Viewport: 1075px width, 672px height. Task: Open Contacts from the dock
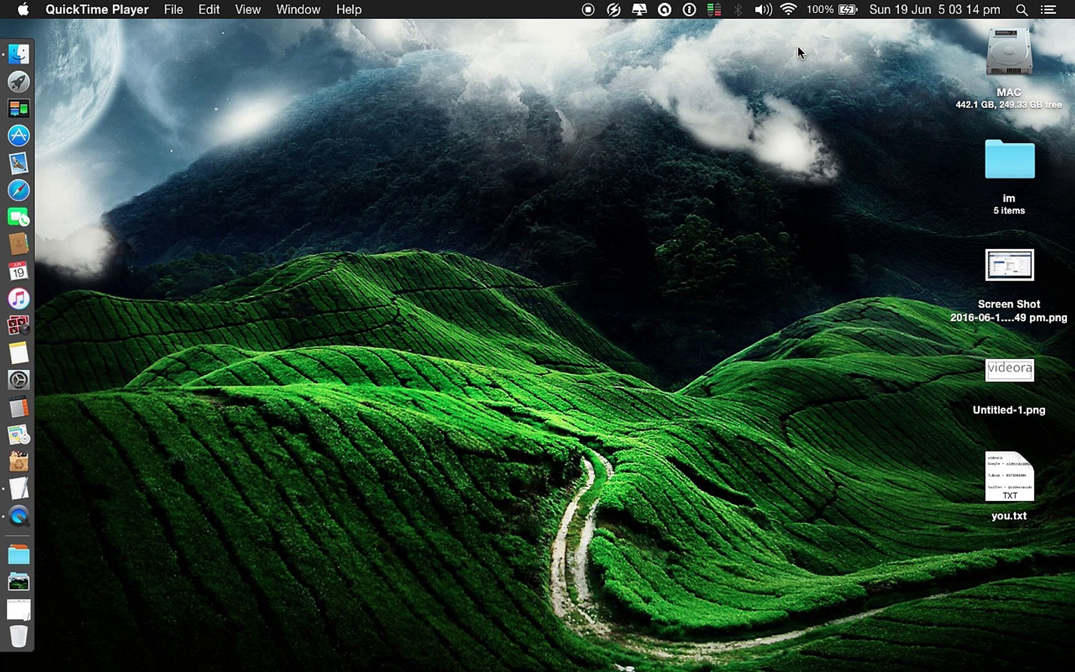pyautogui.click(x=19, y=245)
